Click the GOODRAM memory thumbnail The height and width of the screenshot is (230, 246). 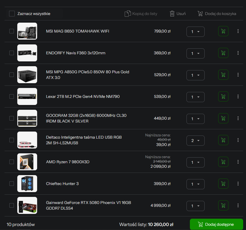pyautogui.click(x=27, y=118)
